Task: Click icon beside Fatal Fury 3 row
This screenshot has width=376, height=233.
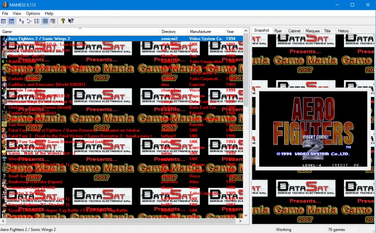Action: tap(5, 136)
